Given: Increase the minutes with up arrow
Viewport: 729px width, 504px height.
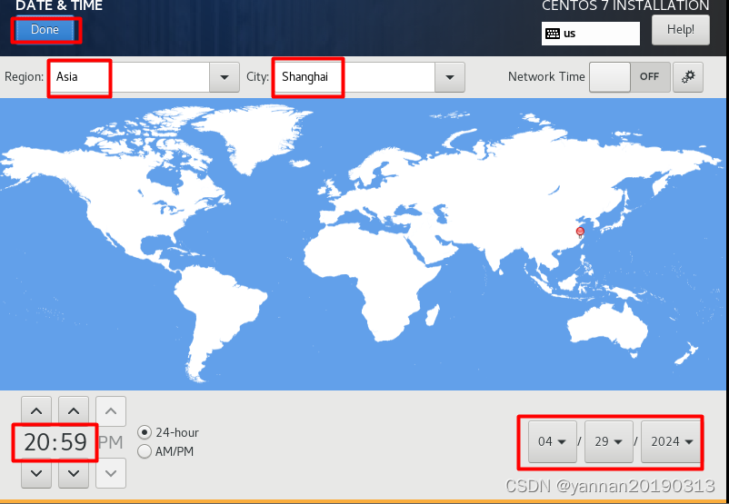Looking at the screenshot, I should click(74, 411).
